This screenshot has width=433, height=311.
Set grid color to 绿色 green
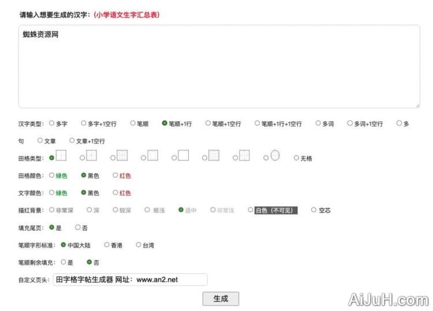coord(52,176)
